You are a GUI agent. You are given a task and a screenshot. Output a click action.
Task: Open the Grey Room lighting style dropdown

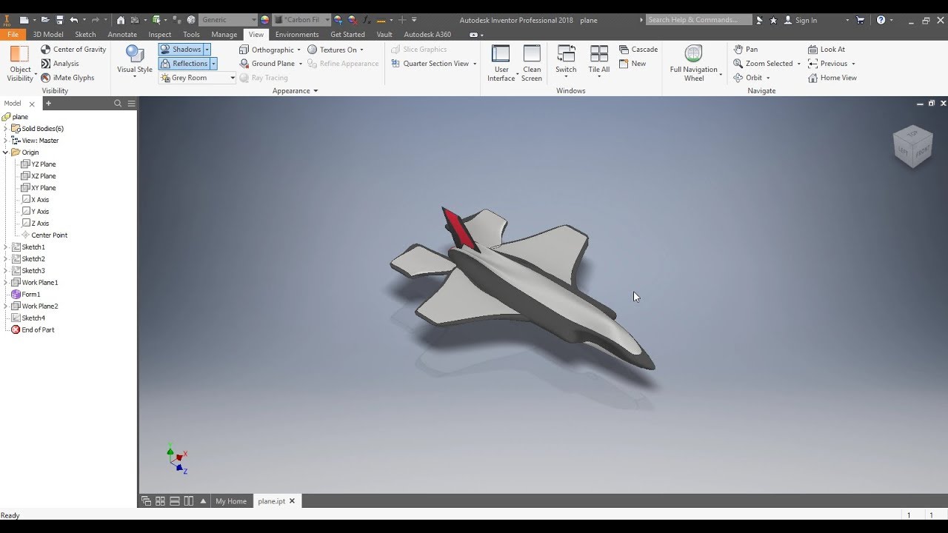click(197, 78)
